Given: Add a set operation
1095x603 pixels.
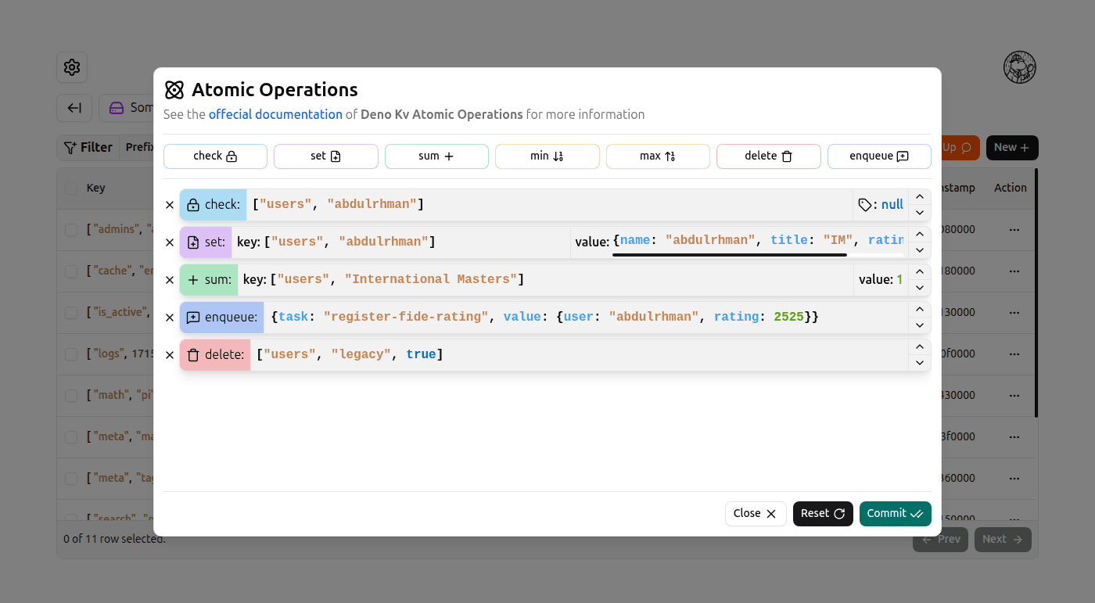Looking at the screenshot, I should click(325, 156).
